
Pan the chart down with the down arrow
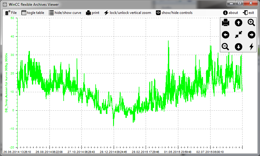tap(239, 47)
